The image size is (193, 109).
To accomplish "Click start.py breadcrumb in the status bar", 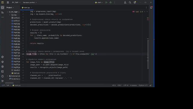I will 16,85.
